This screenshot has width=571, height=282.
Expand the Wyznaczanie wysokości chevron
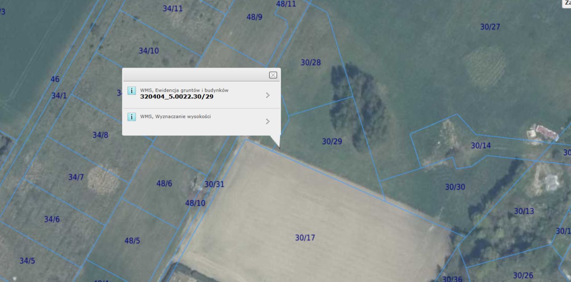[268, 121]
